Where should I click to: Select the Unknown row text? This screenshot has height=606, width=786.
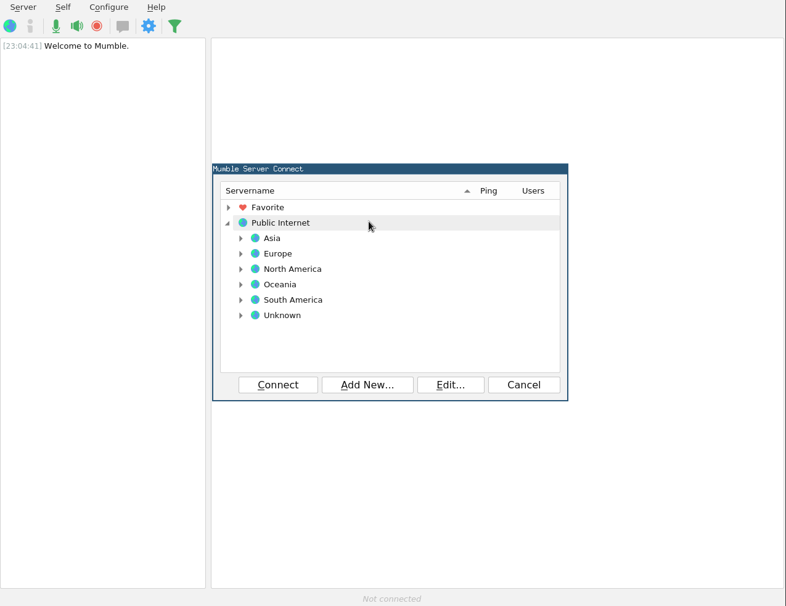tap(282, 316)
